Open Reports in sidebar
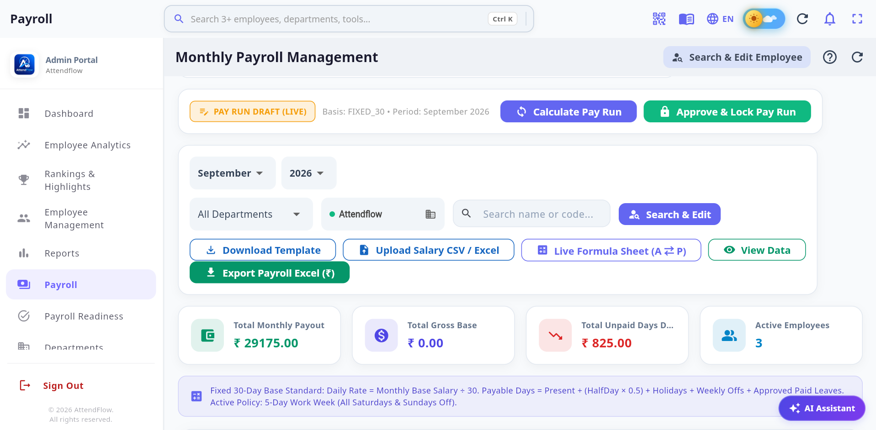Screen dimensions: 876x430 [81, 253]
